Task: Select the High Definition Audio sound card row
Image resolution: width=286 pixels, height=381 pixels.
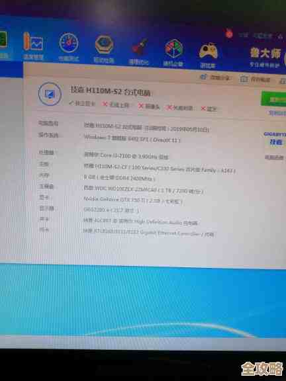Action: (140, 222)
